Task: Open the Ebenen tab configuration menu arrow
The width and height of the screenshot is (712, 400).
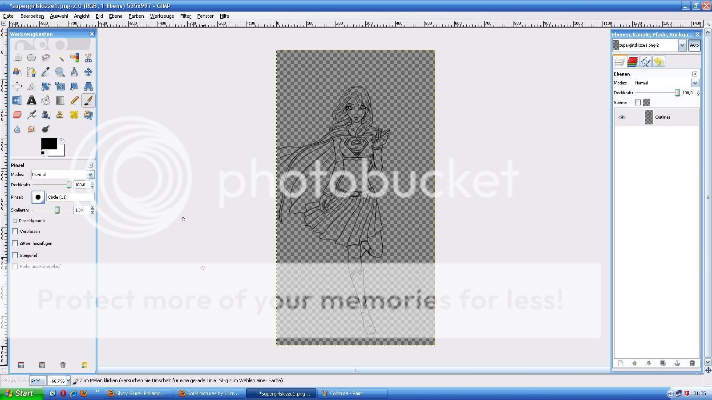Action: [695, 74]
